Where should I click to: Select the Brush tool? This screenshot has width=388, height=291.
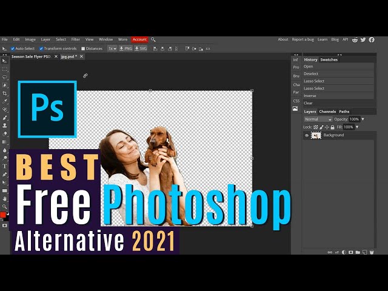(x=5, y=118)
